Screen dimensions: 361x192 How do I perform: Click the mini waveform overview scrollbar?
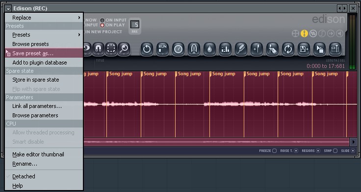216,142
